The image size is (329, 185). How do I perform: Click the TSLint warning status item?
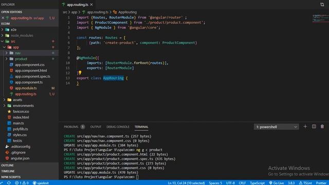pos(305,183)
